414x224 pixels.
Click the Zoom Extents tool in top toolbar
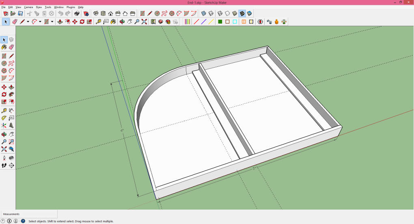tap(144, 21)
